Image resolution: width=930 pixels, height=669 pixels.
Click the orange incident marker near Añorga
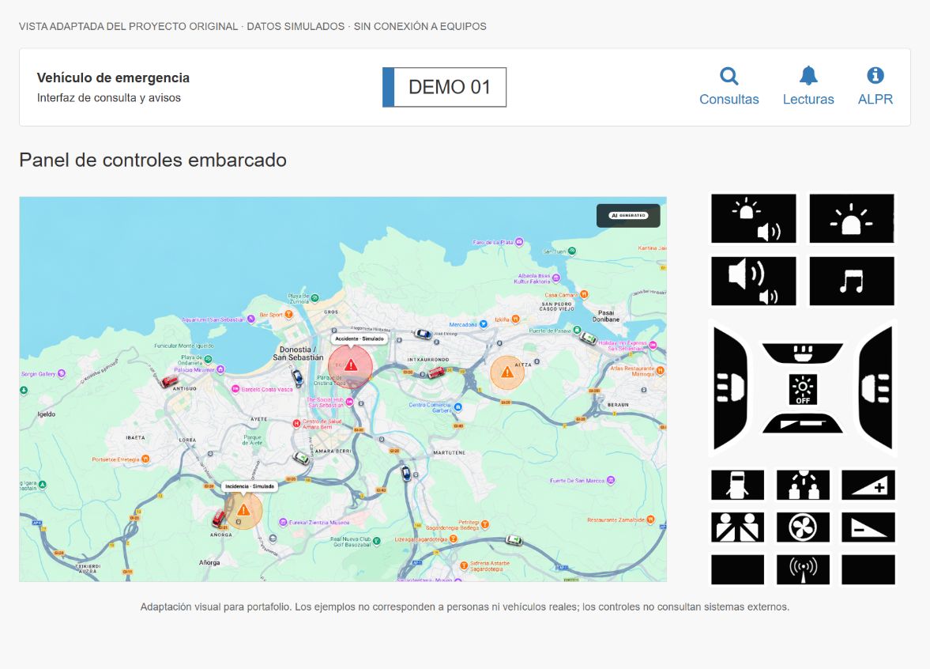pos(243,511)
